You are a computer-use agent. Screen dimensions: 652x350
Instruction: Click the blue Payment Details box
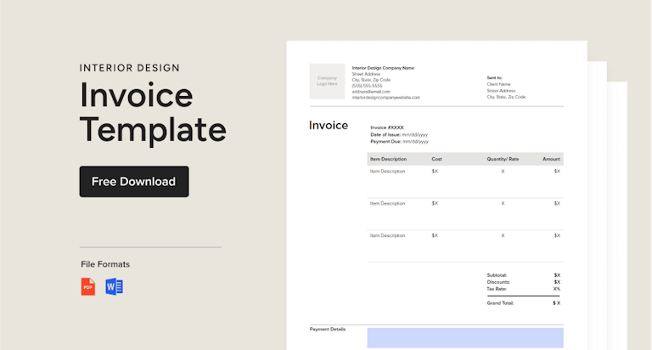(x=464, y=337)
